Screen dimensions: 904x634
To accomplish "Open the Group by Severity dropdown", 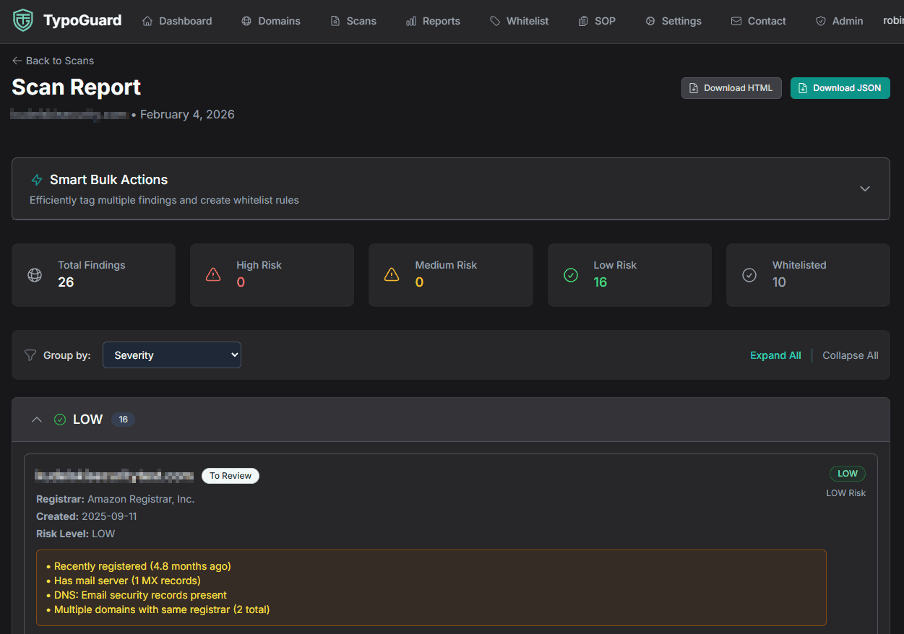I will [x=172, y=355].
